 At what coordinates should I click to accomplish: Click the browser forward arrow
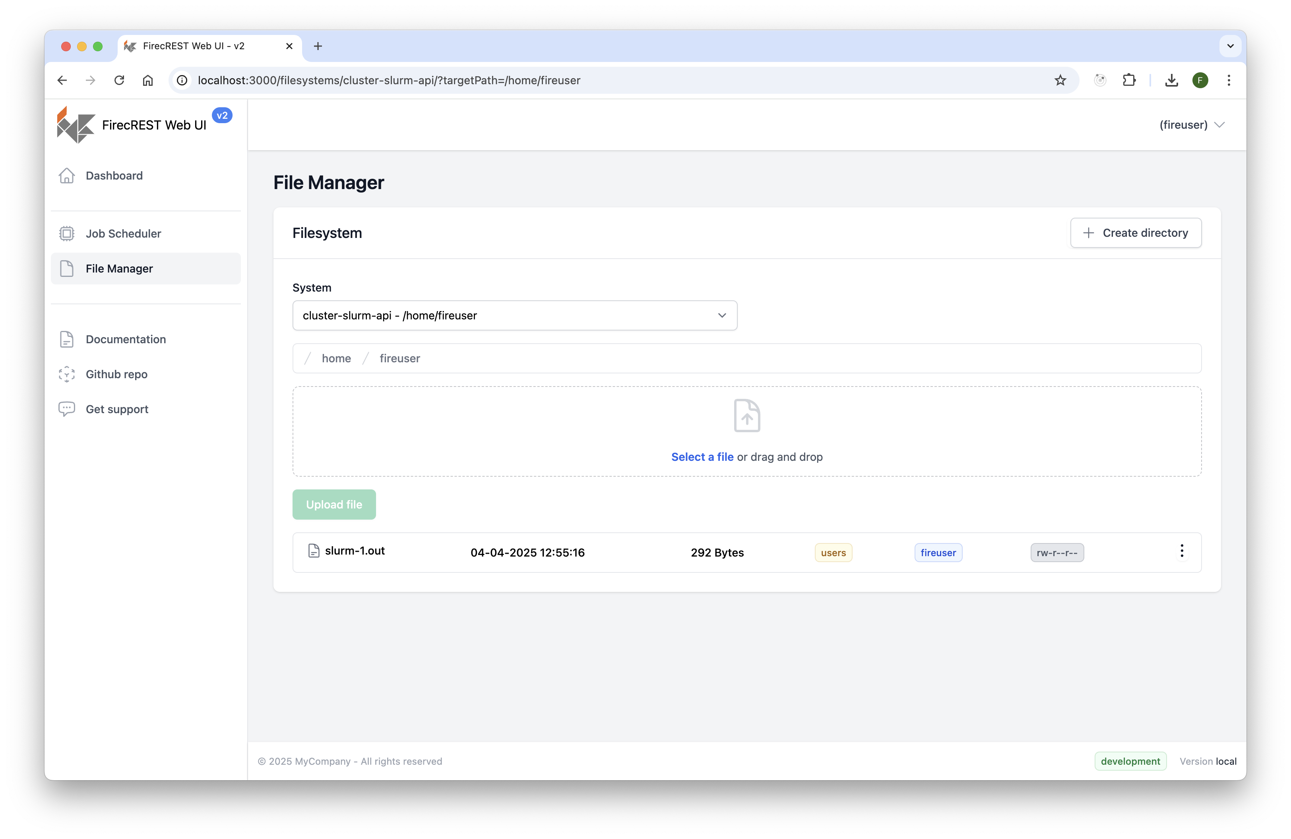tap(91, 80)
